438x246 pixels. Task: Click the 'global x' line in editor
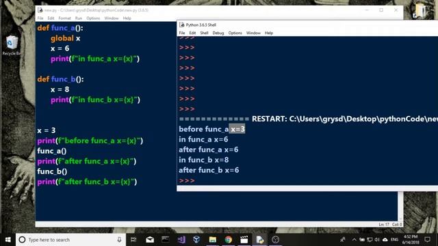click(x=66, y=38)
